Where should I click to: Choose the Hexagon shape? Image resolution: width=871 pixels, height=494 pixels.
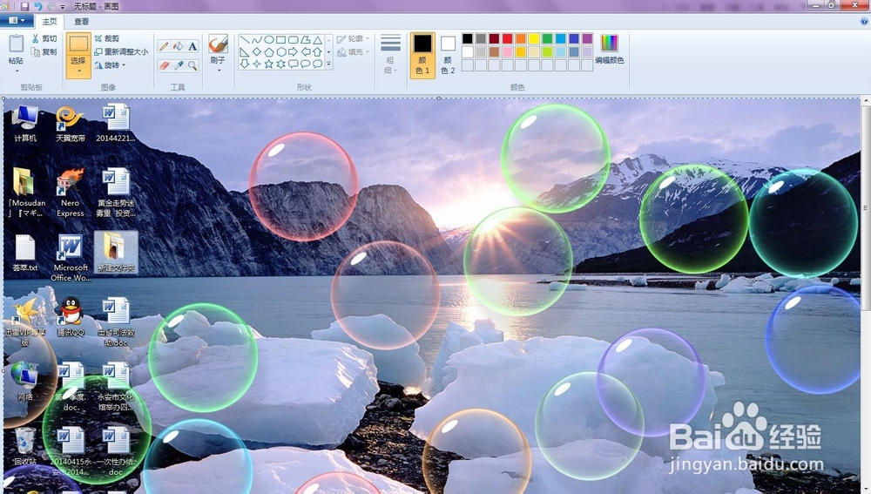pos(281,51)
